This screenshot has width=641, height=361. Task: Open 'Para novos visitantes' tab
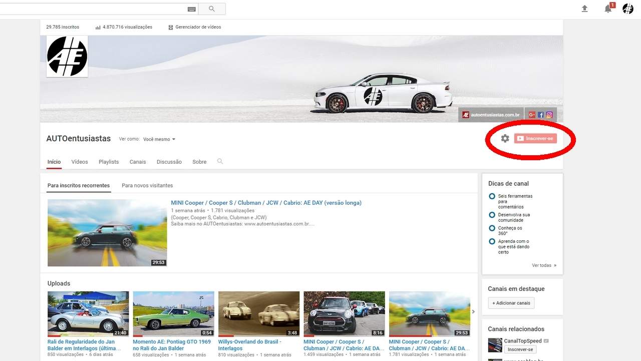coord(147,185)
